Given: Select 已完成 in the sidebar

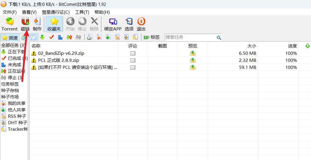Looking at the screenshot, I should click(x=14, y=58).
